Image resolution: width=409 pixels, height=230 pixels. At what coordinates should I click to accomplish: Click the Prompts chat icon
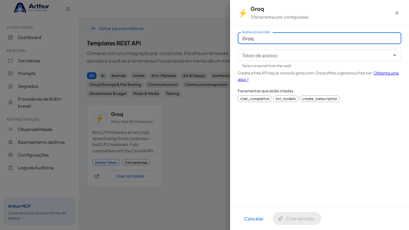[11, 73]
